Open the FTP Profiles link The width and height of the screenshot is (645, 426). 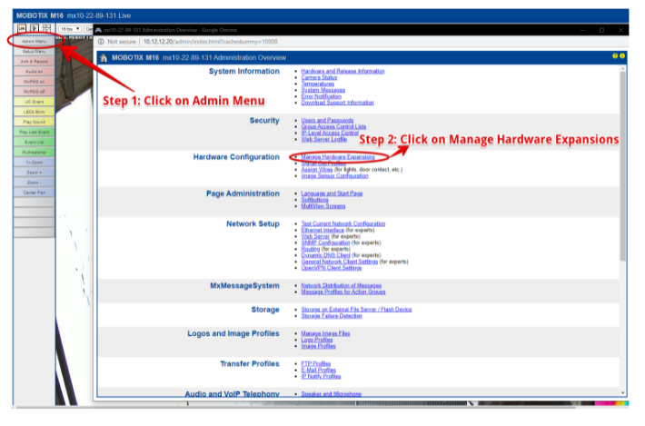(316, 363)
